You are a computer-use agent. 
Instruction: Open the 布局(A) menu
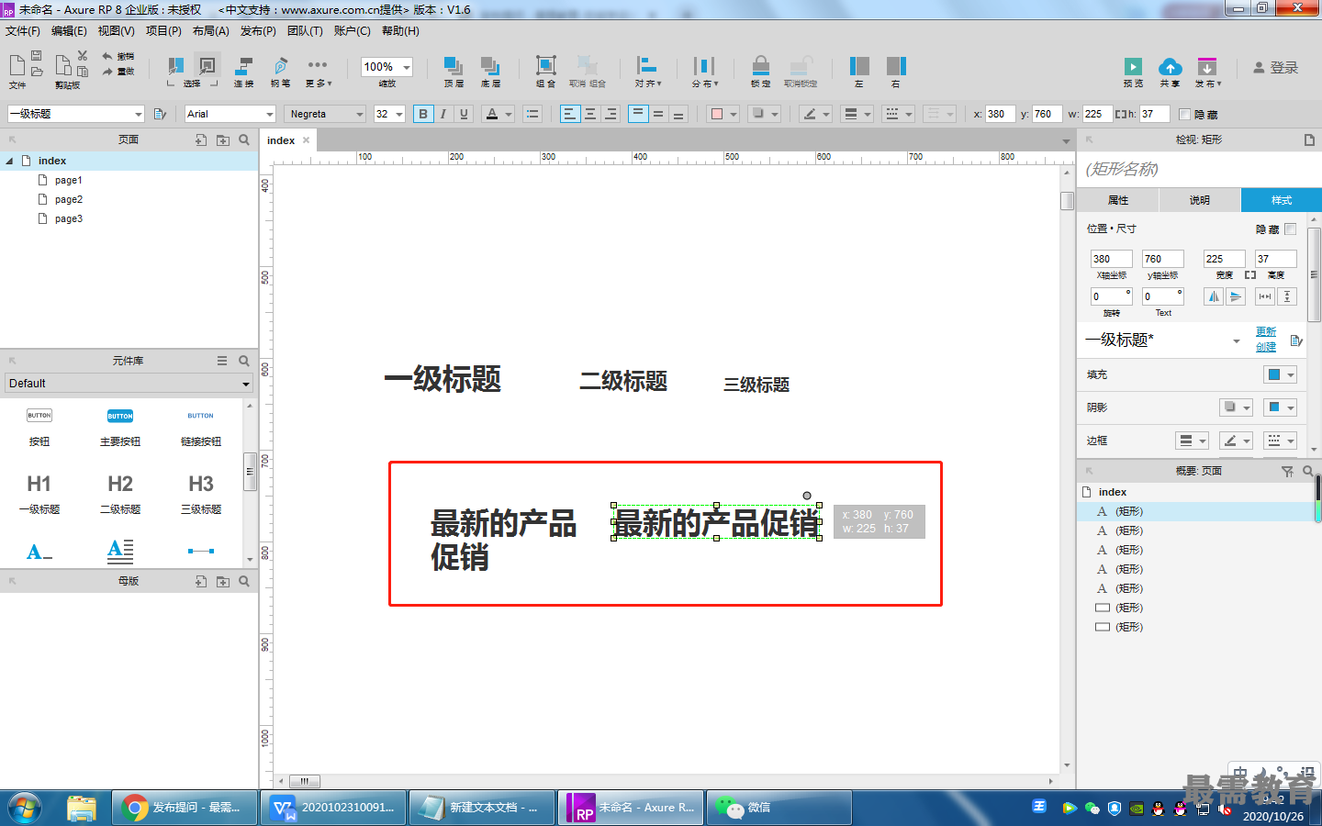click(210, 31)
